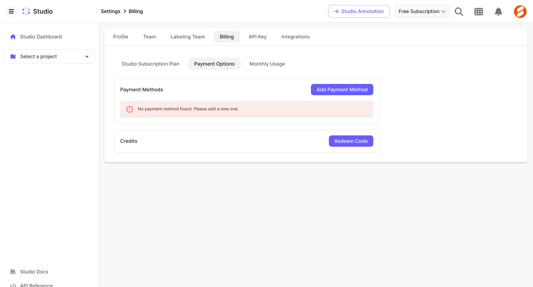Click the API Reference code icon

(x=13, y=285)
